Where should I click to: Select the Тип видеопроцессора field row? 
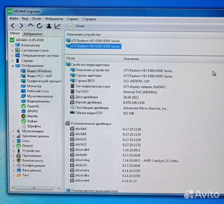tap(118, 87)
